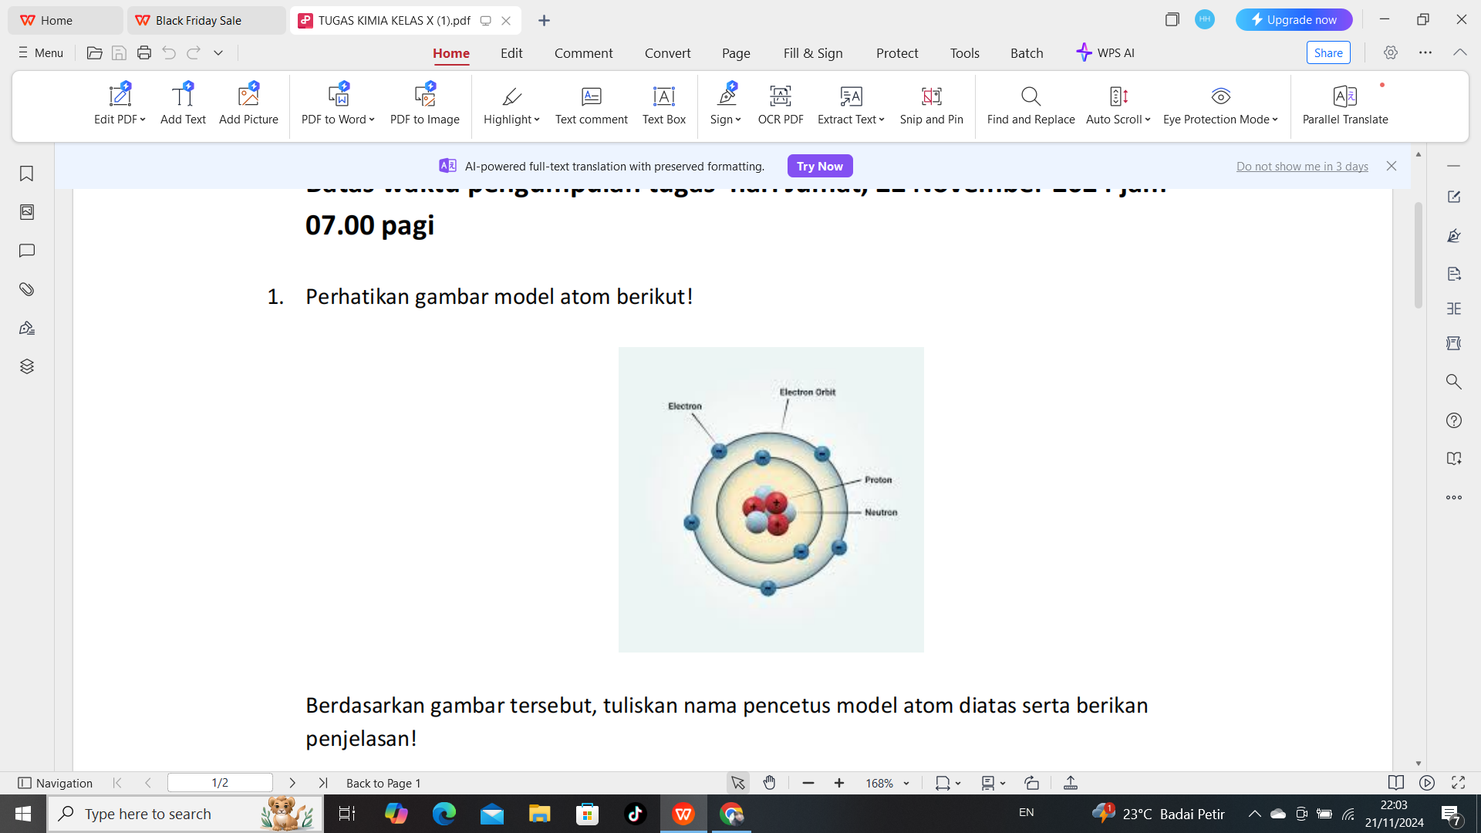1481x833 pixels.
Task: Open the thumbnails sidebar panel
Action: 27,212
